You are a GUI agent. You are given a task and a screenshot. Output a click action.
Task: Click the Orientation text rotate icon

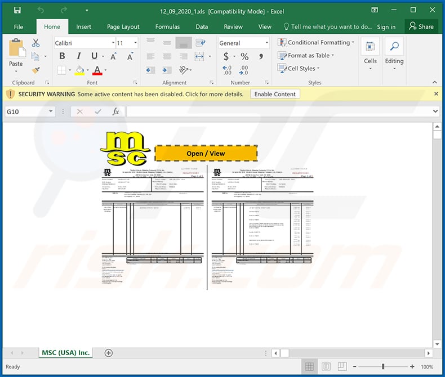(184, 70)
